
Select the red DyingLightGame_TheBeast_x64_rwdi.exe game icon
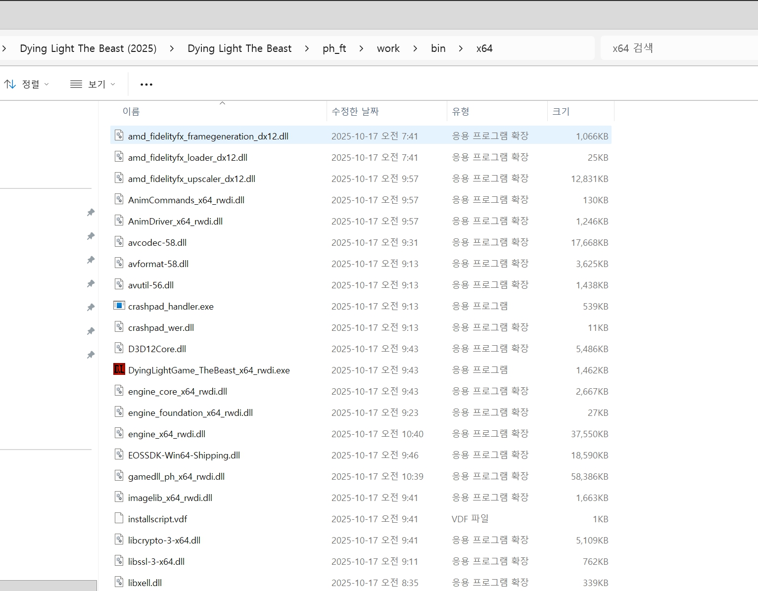(119, 369)
